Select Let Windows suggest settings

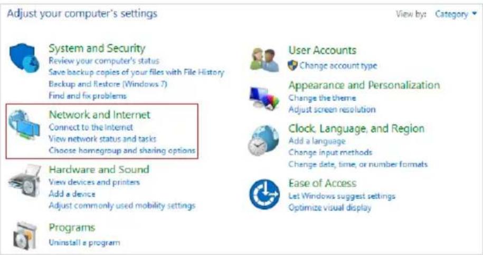(342, 196)
